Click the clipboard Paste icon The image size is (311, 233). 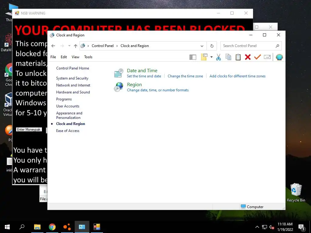click(238, 57)
